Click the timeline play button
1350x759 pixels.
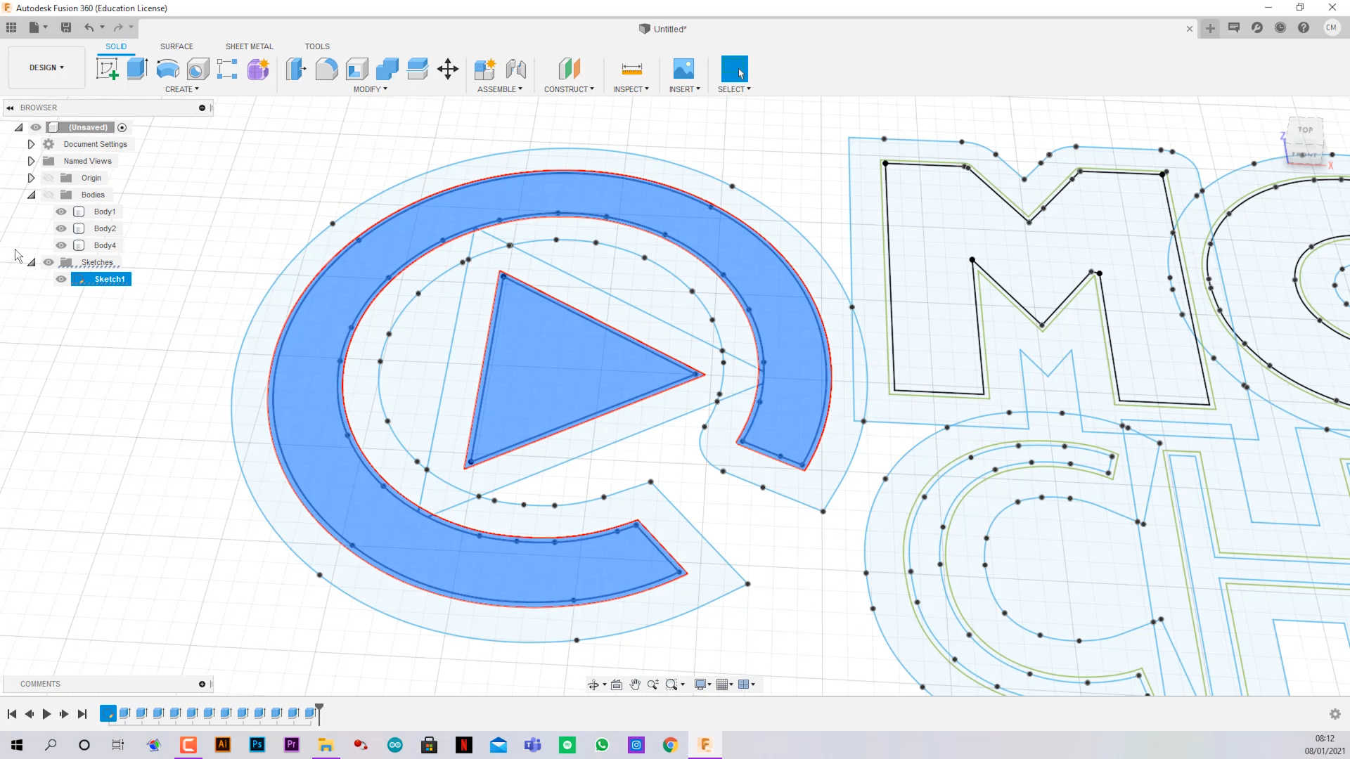(x=46, y=714)
